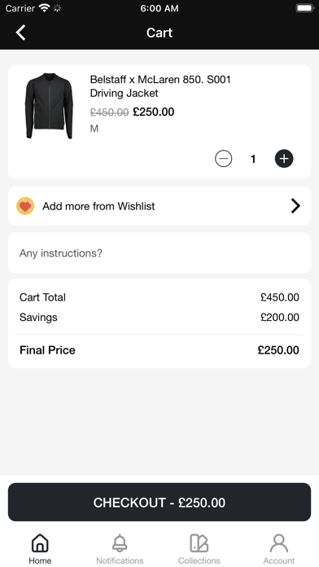Tap the Checkout - £250.00 button
319x567 pixels.
click(x=159, y=503)
